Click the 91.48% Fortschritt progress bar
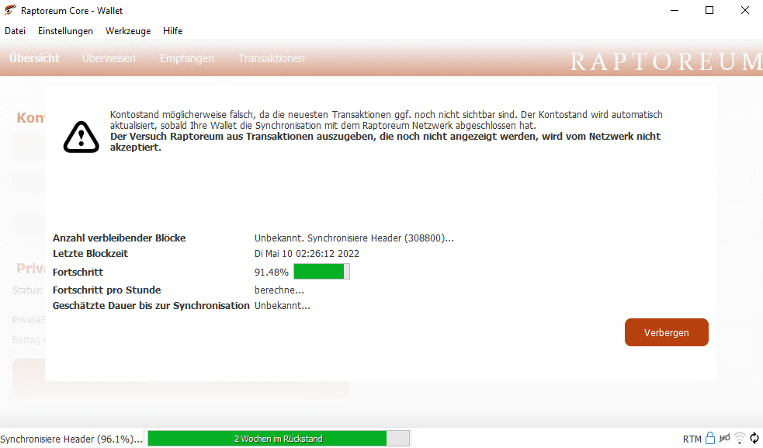The height and width of the screenshot is (448, 763). pos(321,271)
